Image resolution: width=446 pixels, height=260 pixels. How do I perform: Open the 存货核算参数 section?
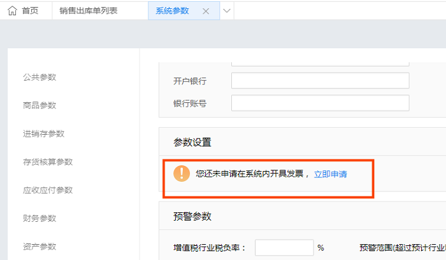[48, 162]
